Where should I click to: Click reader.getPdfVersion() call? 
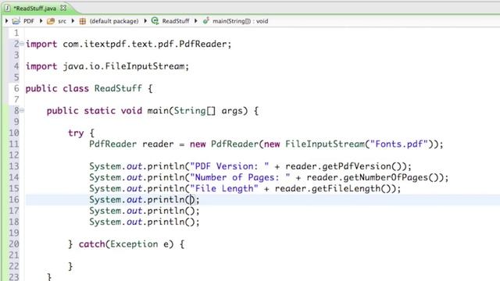[x=345, y=166]
